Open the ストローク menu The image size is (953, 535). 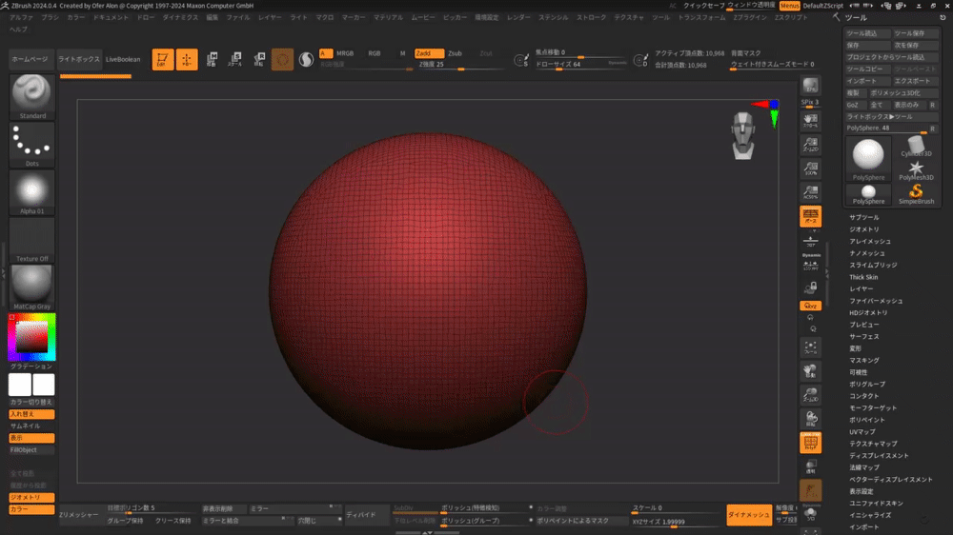[592, 17]
